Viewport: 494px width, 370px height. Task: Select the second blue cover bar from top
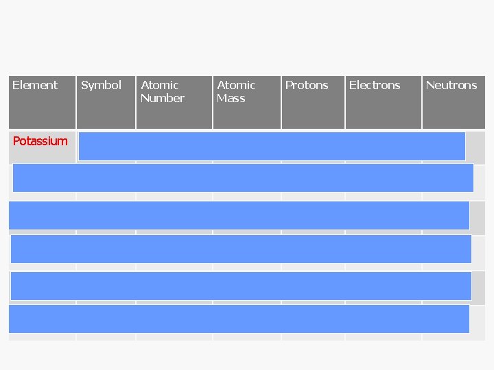(243, 177)
